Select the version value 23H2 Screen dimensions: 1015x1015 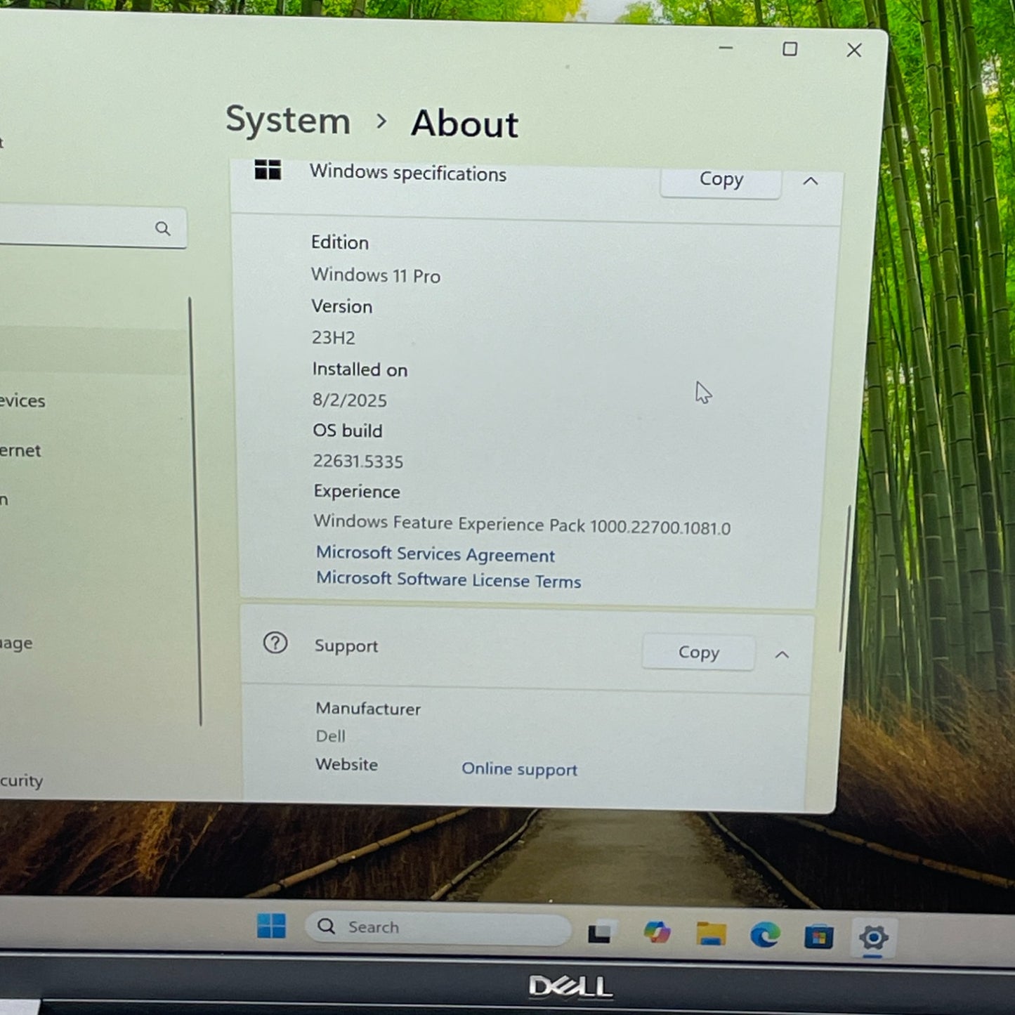pos(334,338)
